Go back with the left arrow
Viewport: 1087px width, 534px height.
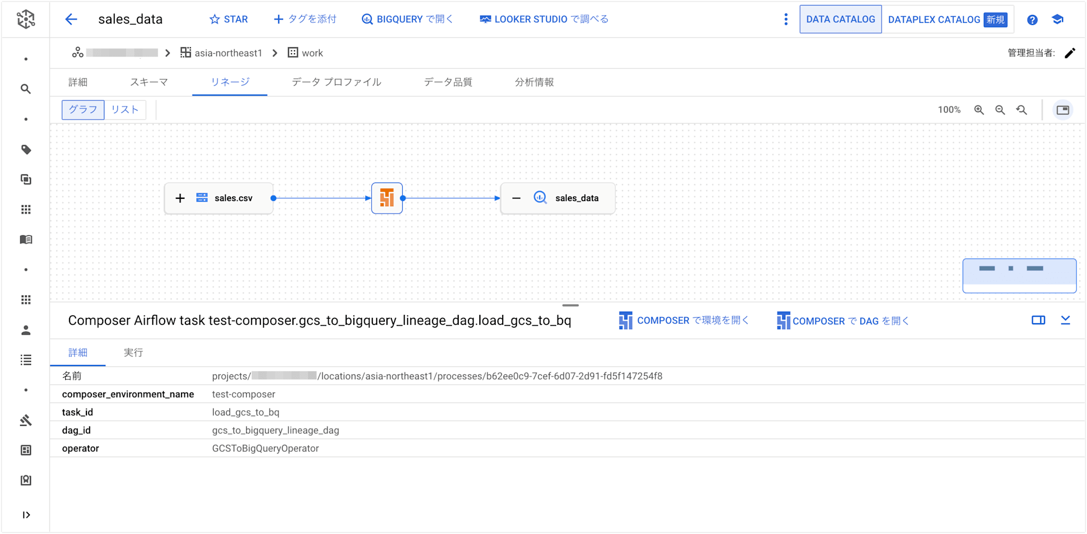click(71, 20)
